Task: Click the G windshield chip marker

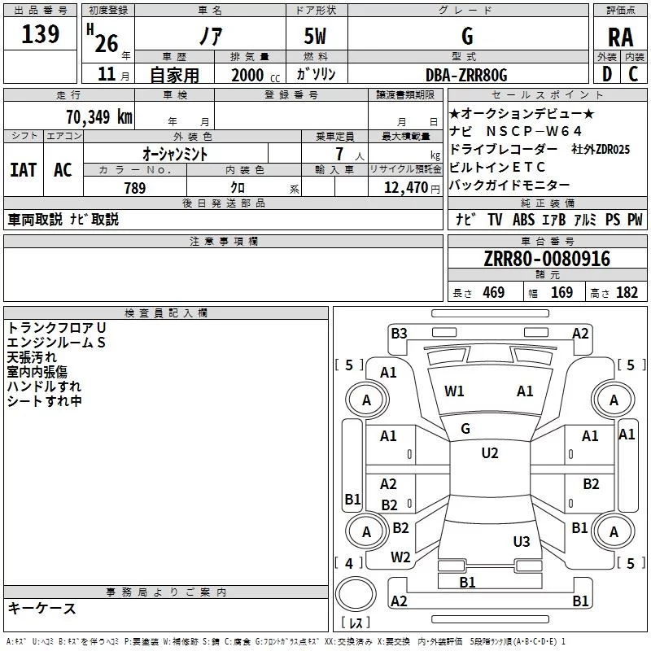Action: (x=465, y=429)
